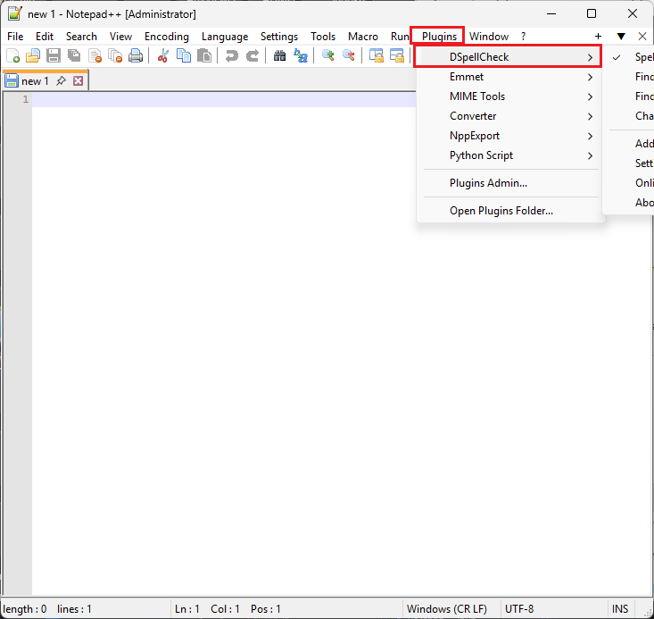The width and height of the screenshot is (654, 619).
Task: Click the Print icon in toolbar
Action: pyautogui.click(x=136, y=55)
